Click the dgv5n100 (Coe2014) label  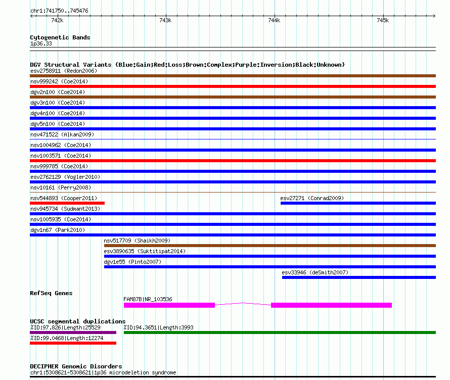point(58,124)
